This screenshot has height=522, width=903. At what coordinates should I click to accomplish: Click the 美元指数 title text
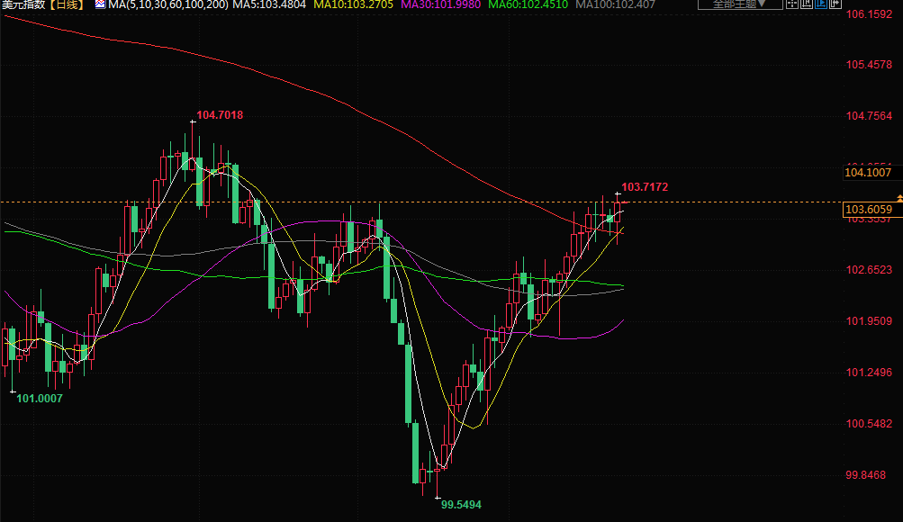click(23, 4)
